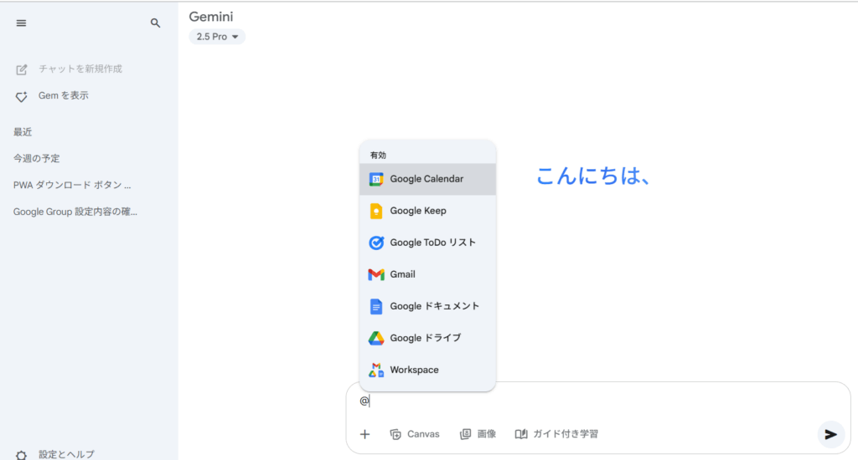Open recent chat 今週の予定
Image resolution: width=858 pixels, height=460 pixels.
(37, 158)
